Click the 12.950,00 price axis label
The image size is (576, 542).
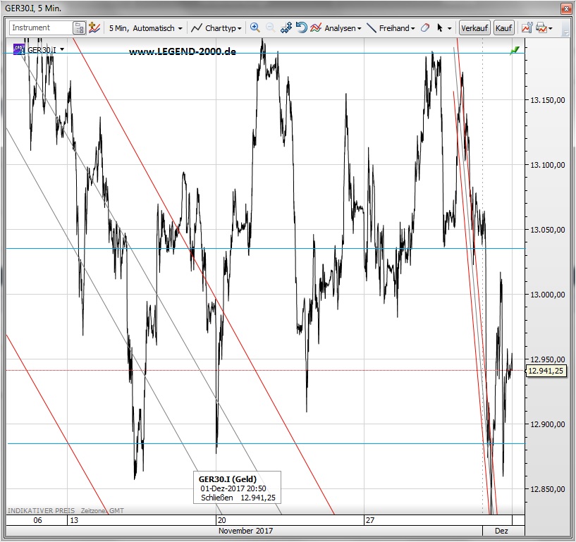click(x=547, y=359)
